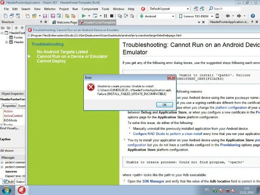This screenshot has width=260, height=195.
Task: Click the Forward navigation arrow
Action: point(239,16)
